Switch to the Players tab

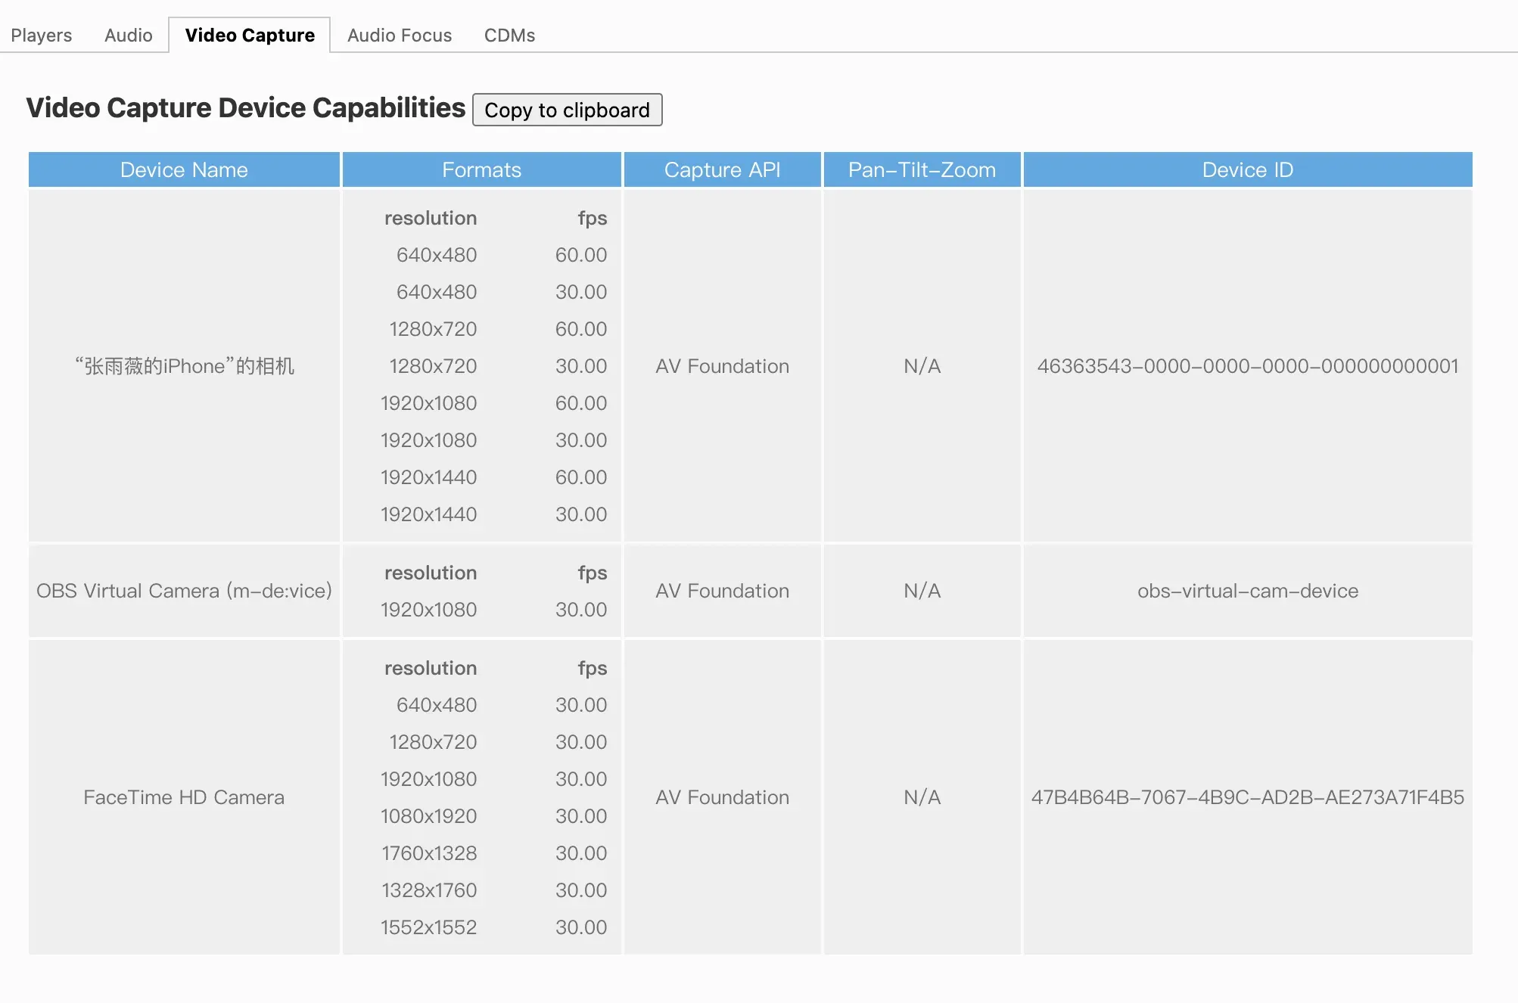[41, 36]
